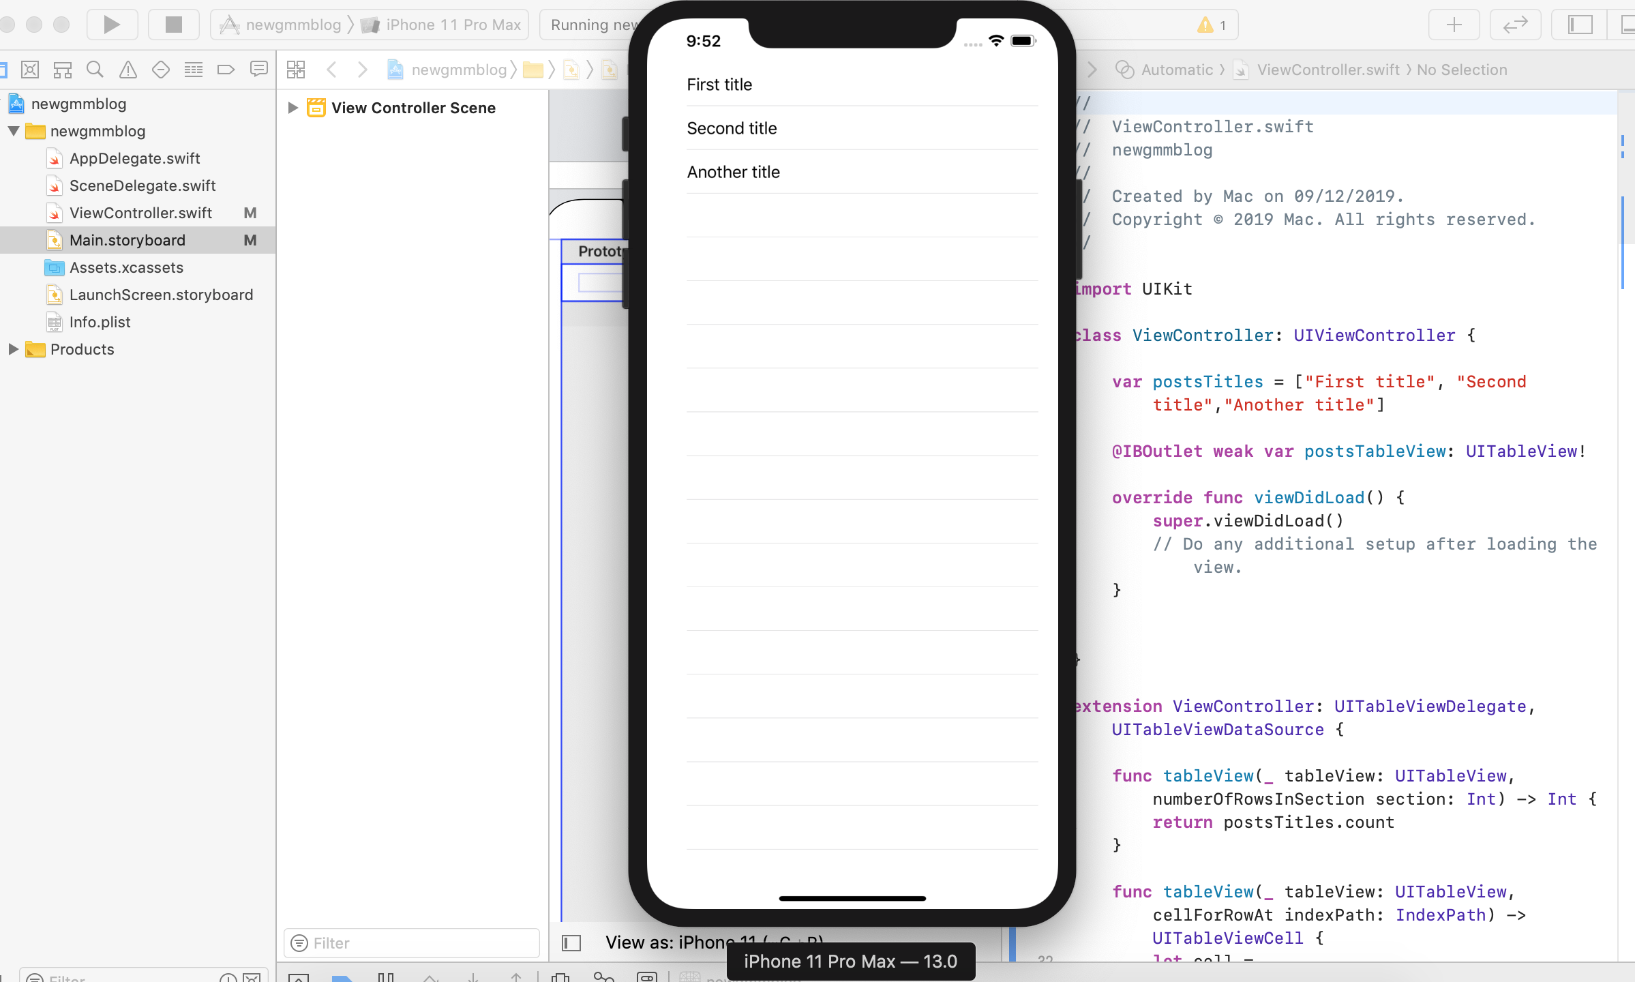The image size is (1635, 982).
Task: Open ViewController.swift in navigator
Action: coord(140,213)
